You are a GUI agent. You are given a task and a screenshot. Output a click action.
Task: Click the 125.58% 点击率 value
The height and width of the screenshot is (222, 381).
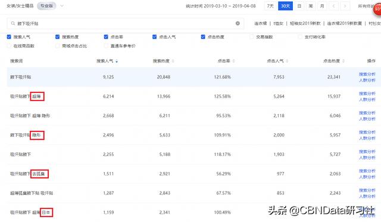coord(222,96)
